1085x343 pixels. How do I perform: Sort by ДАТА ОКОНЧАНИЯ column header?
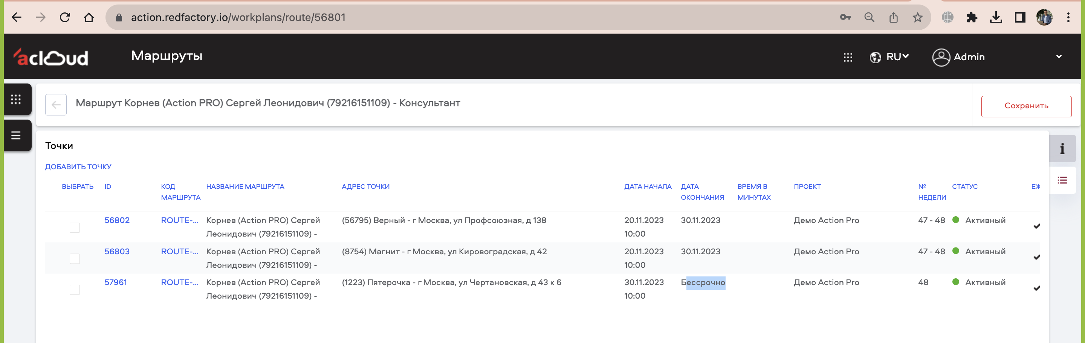pos(702,192)
